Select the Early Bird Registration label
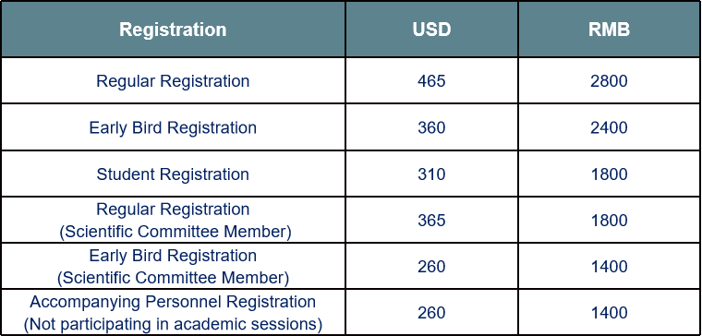The width and height of the screenshot is (702, 336). [173, 127]
